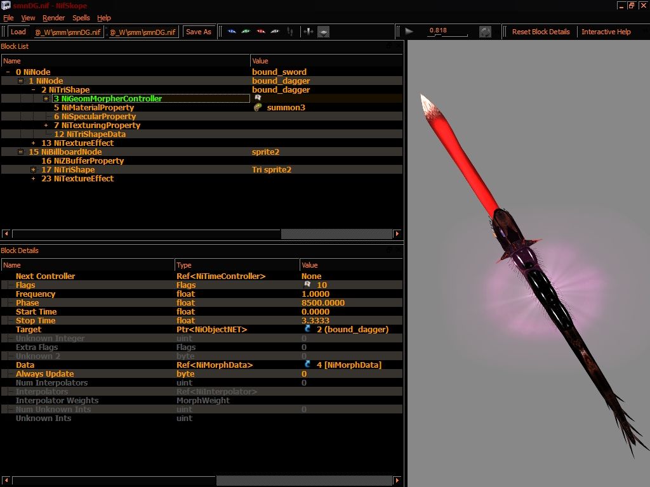Click the white eye view icon
Viewport: 650px width, 487px height.
pyautogui.click(x=275, y=32)
